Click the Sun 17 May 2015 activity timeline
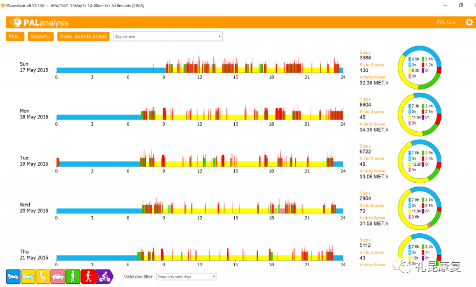The width and height of the screenshot is (476, 287). coord(200,65)
